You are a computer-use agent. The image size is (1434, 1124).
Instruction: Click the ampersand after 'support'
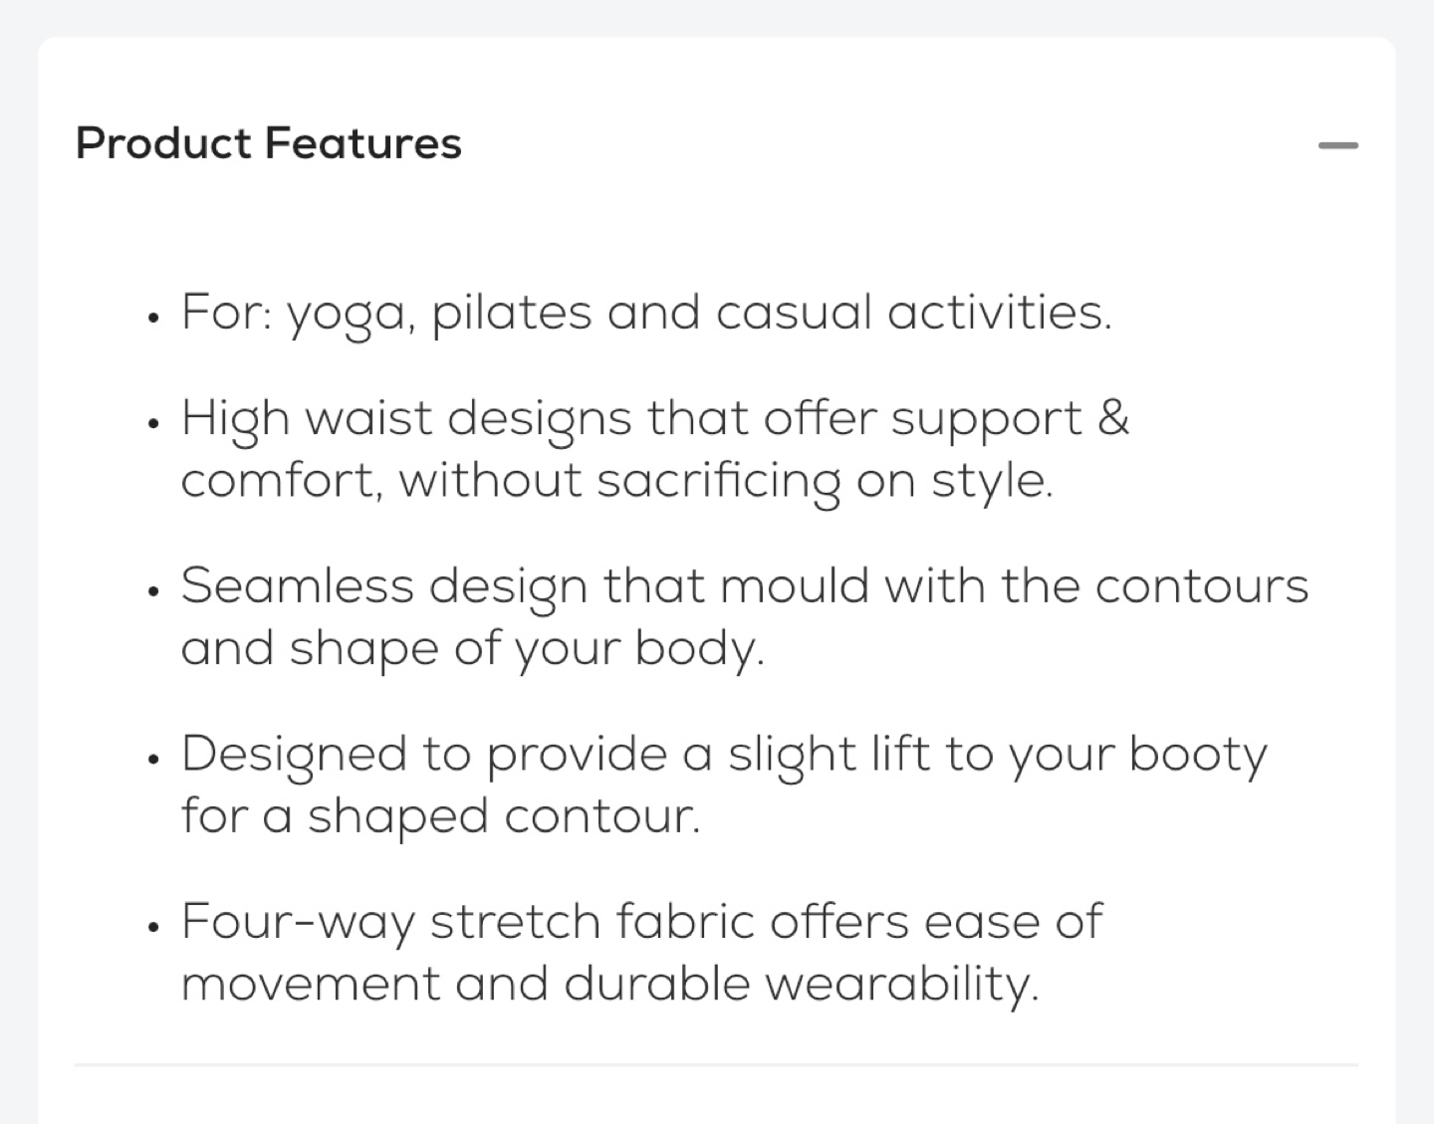pos(1113,417)
